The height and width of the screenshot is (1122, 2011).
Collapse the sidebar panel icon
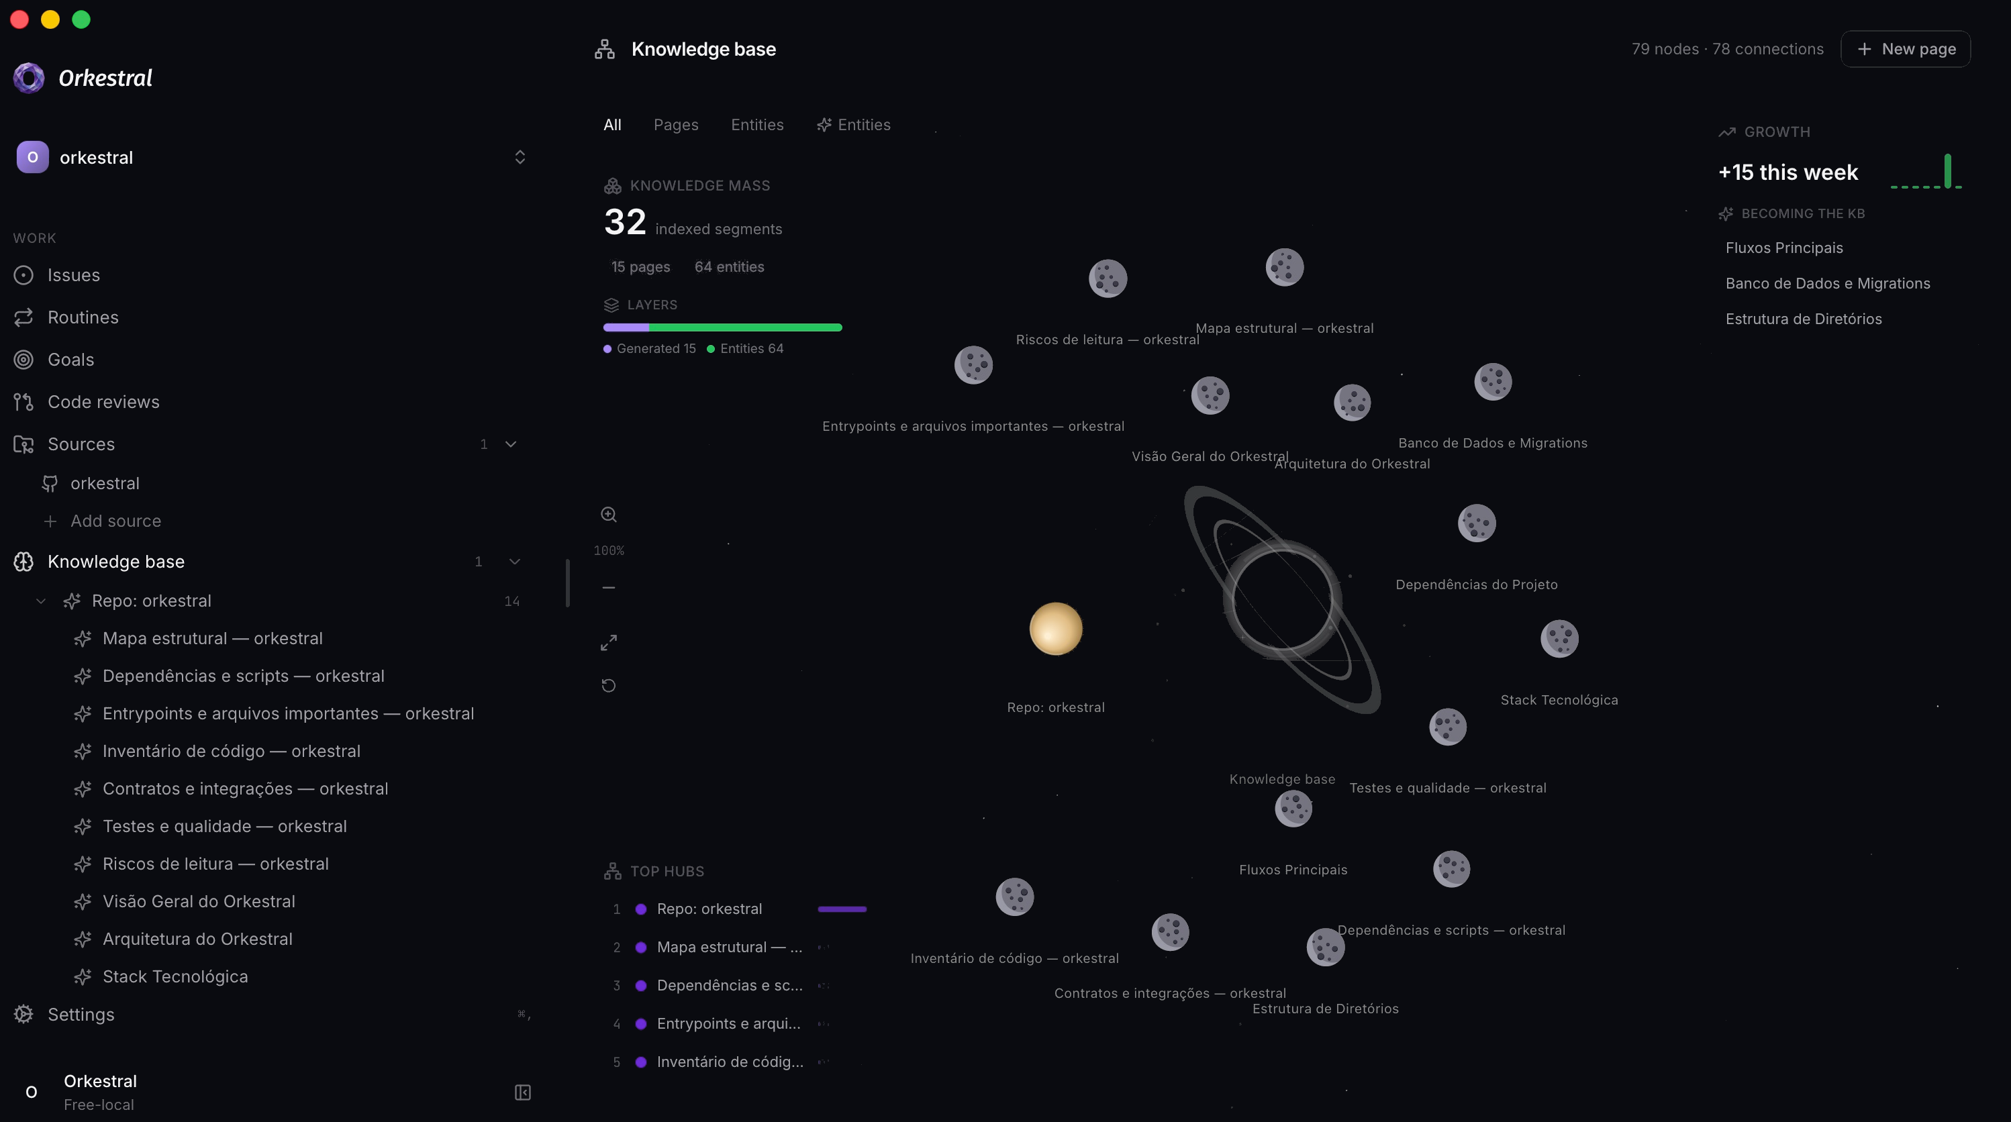click(x=522, y=1092)
